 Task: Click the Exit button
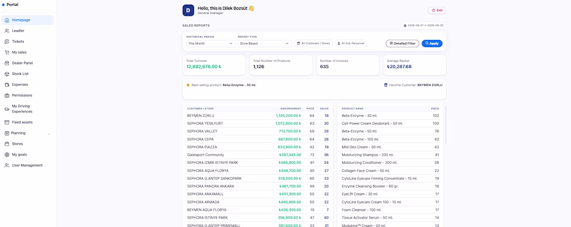click(x=437, y=10)
